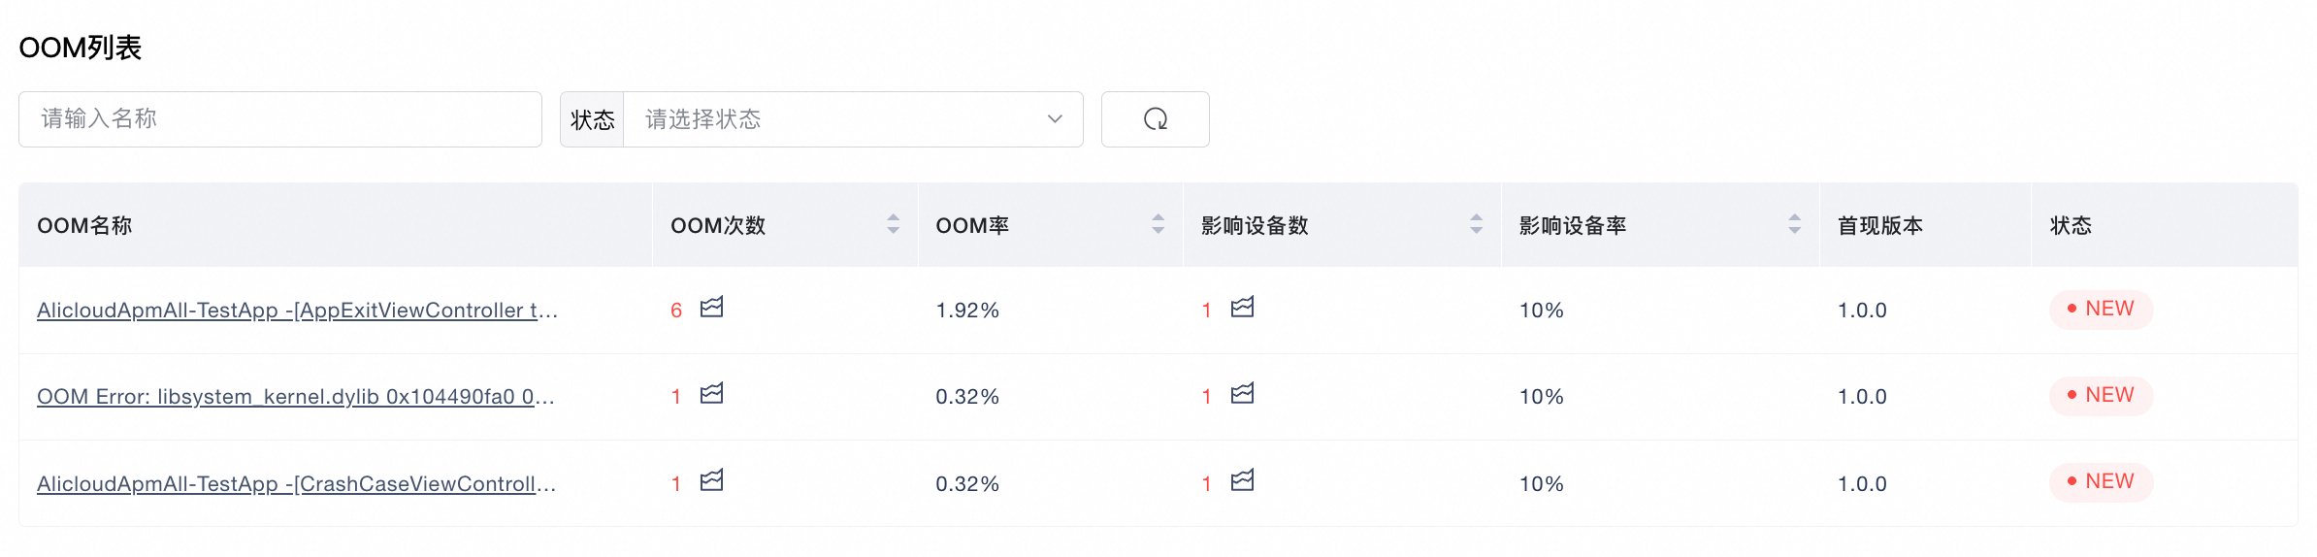This screenshot has height=557, width=2317.
Task: Open OOM count trend chart for CrashCaseViewController row
Action: 711,480
